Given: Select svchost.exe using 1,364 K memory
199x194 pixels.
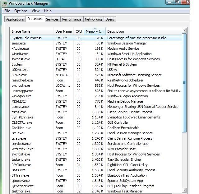Looking at the screenshot, I should coord(96,154).
